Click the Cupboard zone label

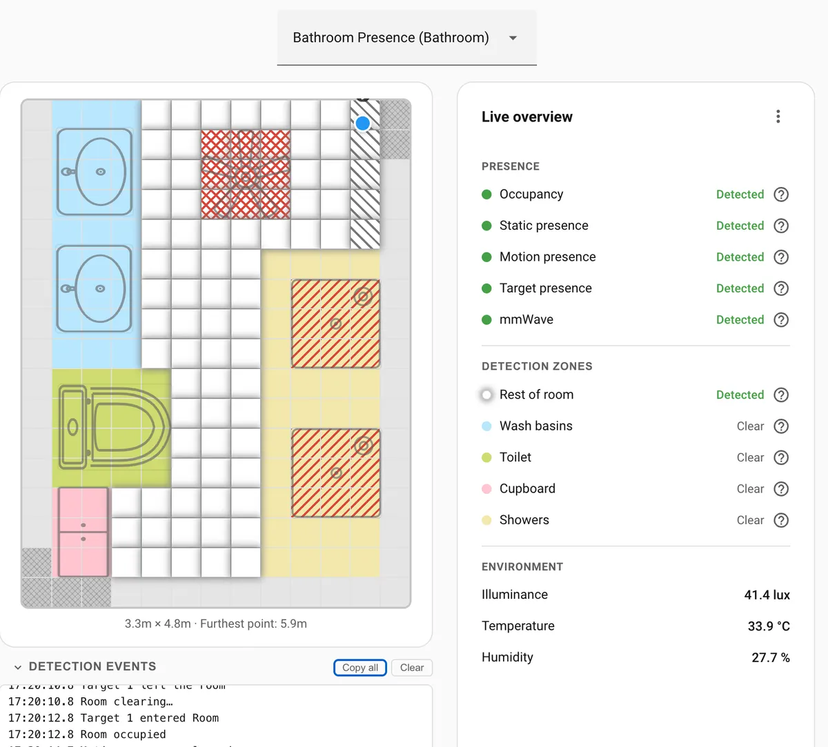[x=527, y=488]
